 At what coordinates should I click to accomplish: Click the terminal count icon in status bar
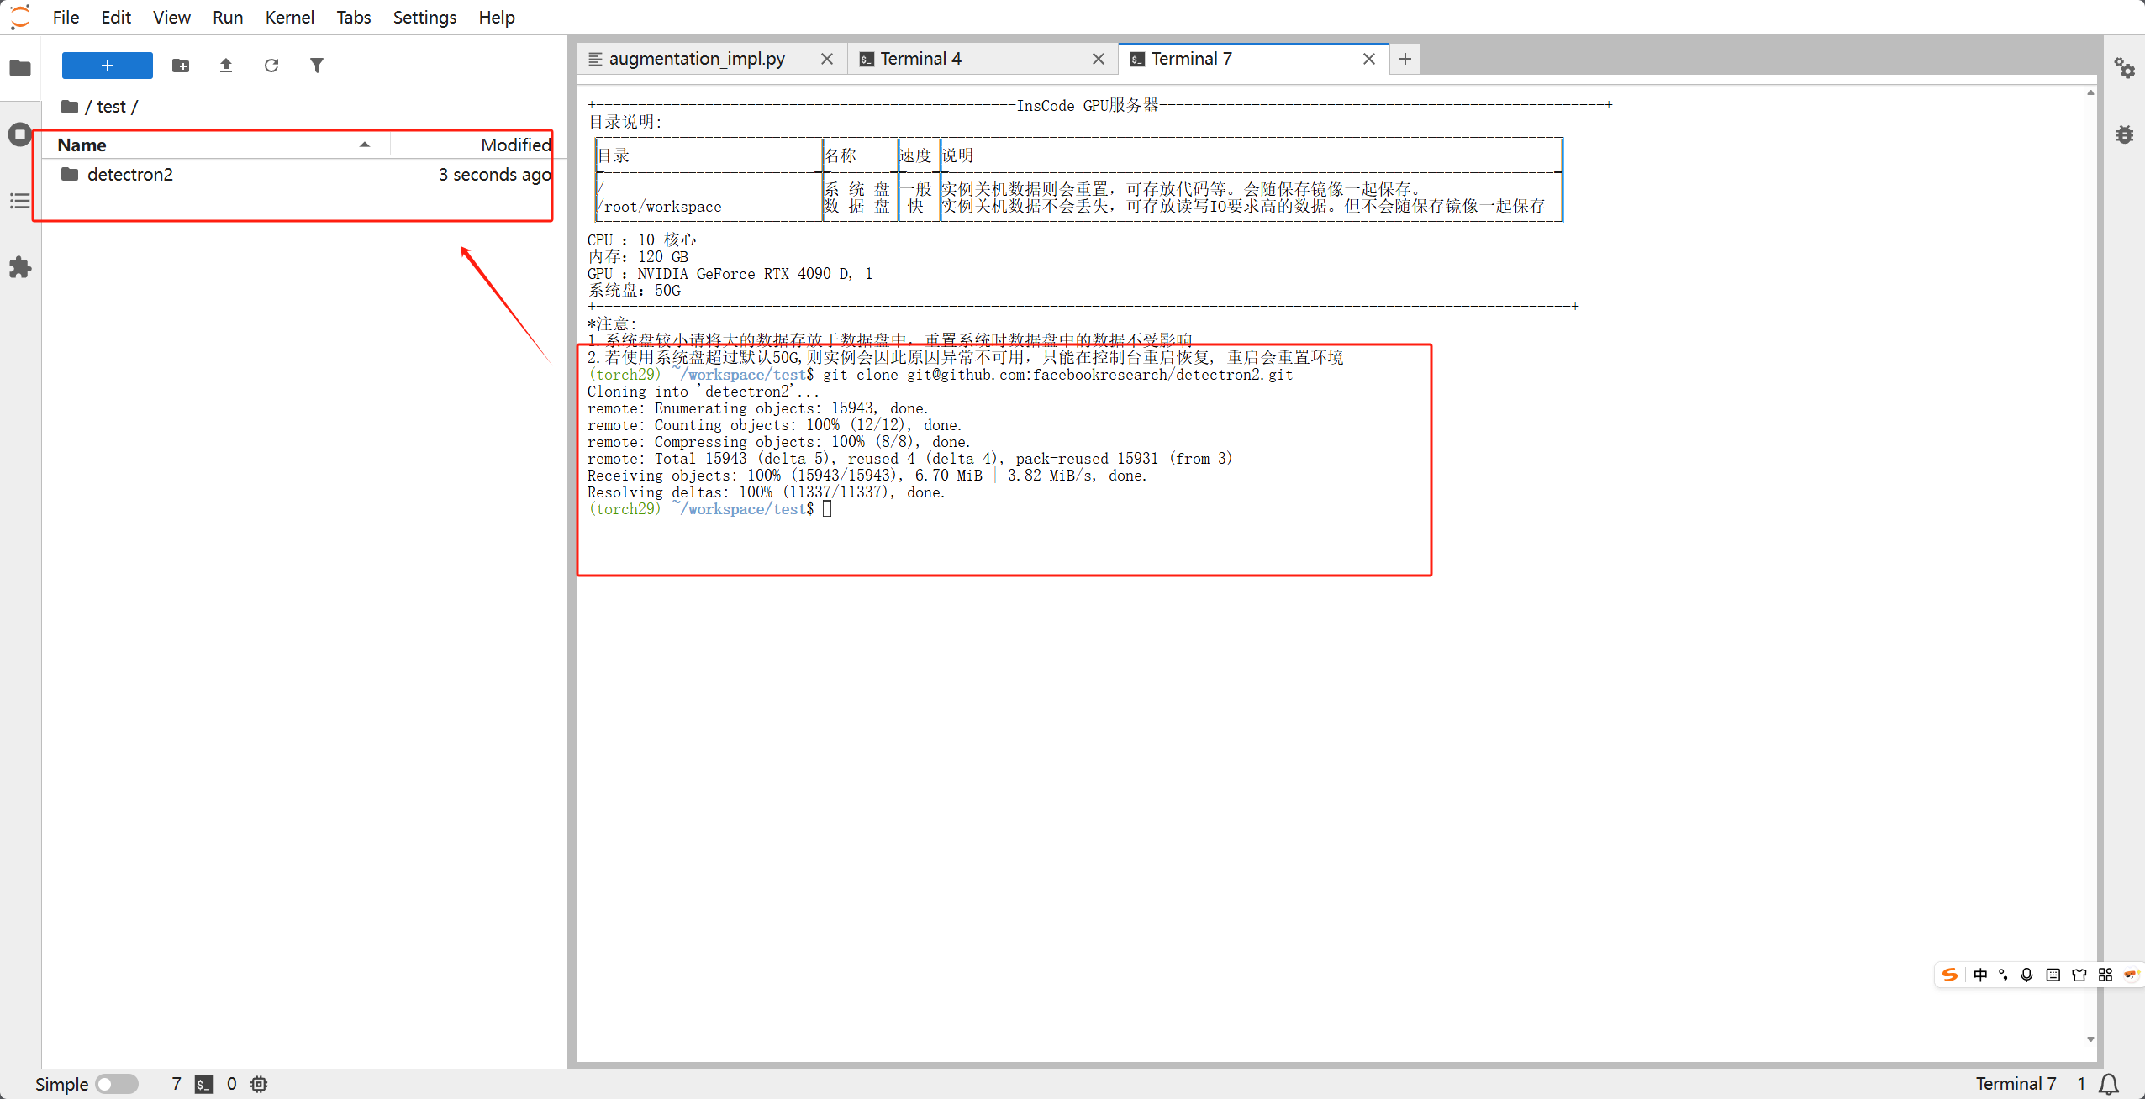204,1084
